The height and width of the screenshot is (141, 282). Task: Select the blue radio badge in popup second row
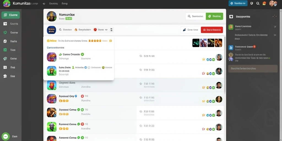tap(86, 68)
